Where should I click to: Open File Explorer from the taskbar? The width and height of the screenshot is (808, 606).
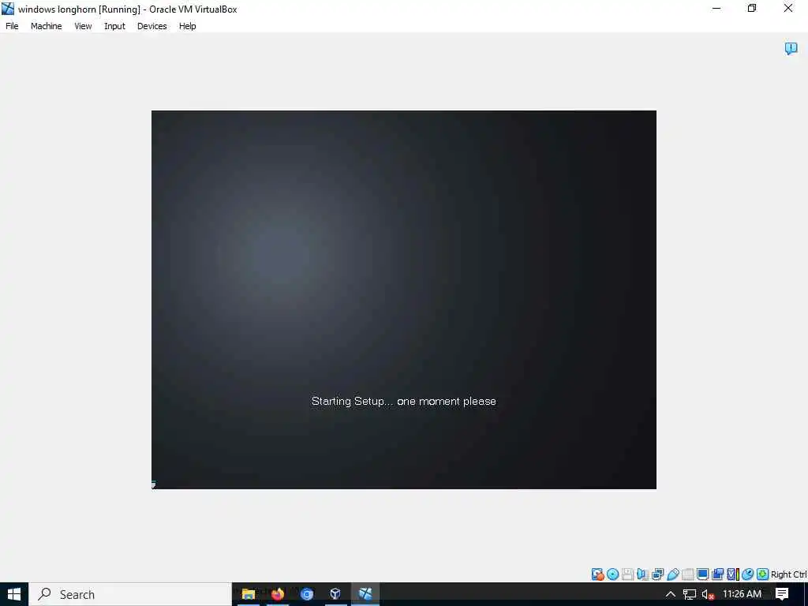(x=249, y=594)
